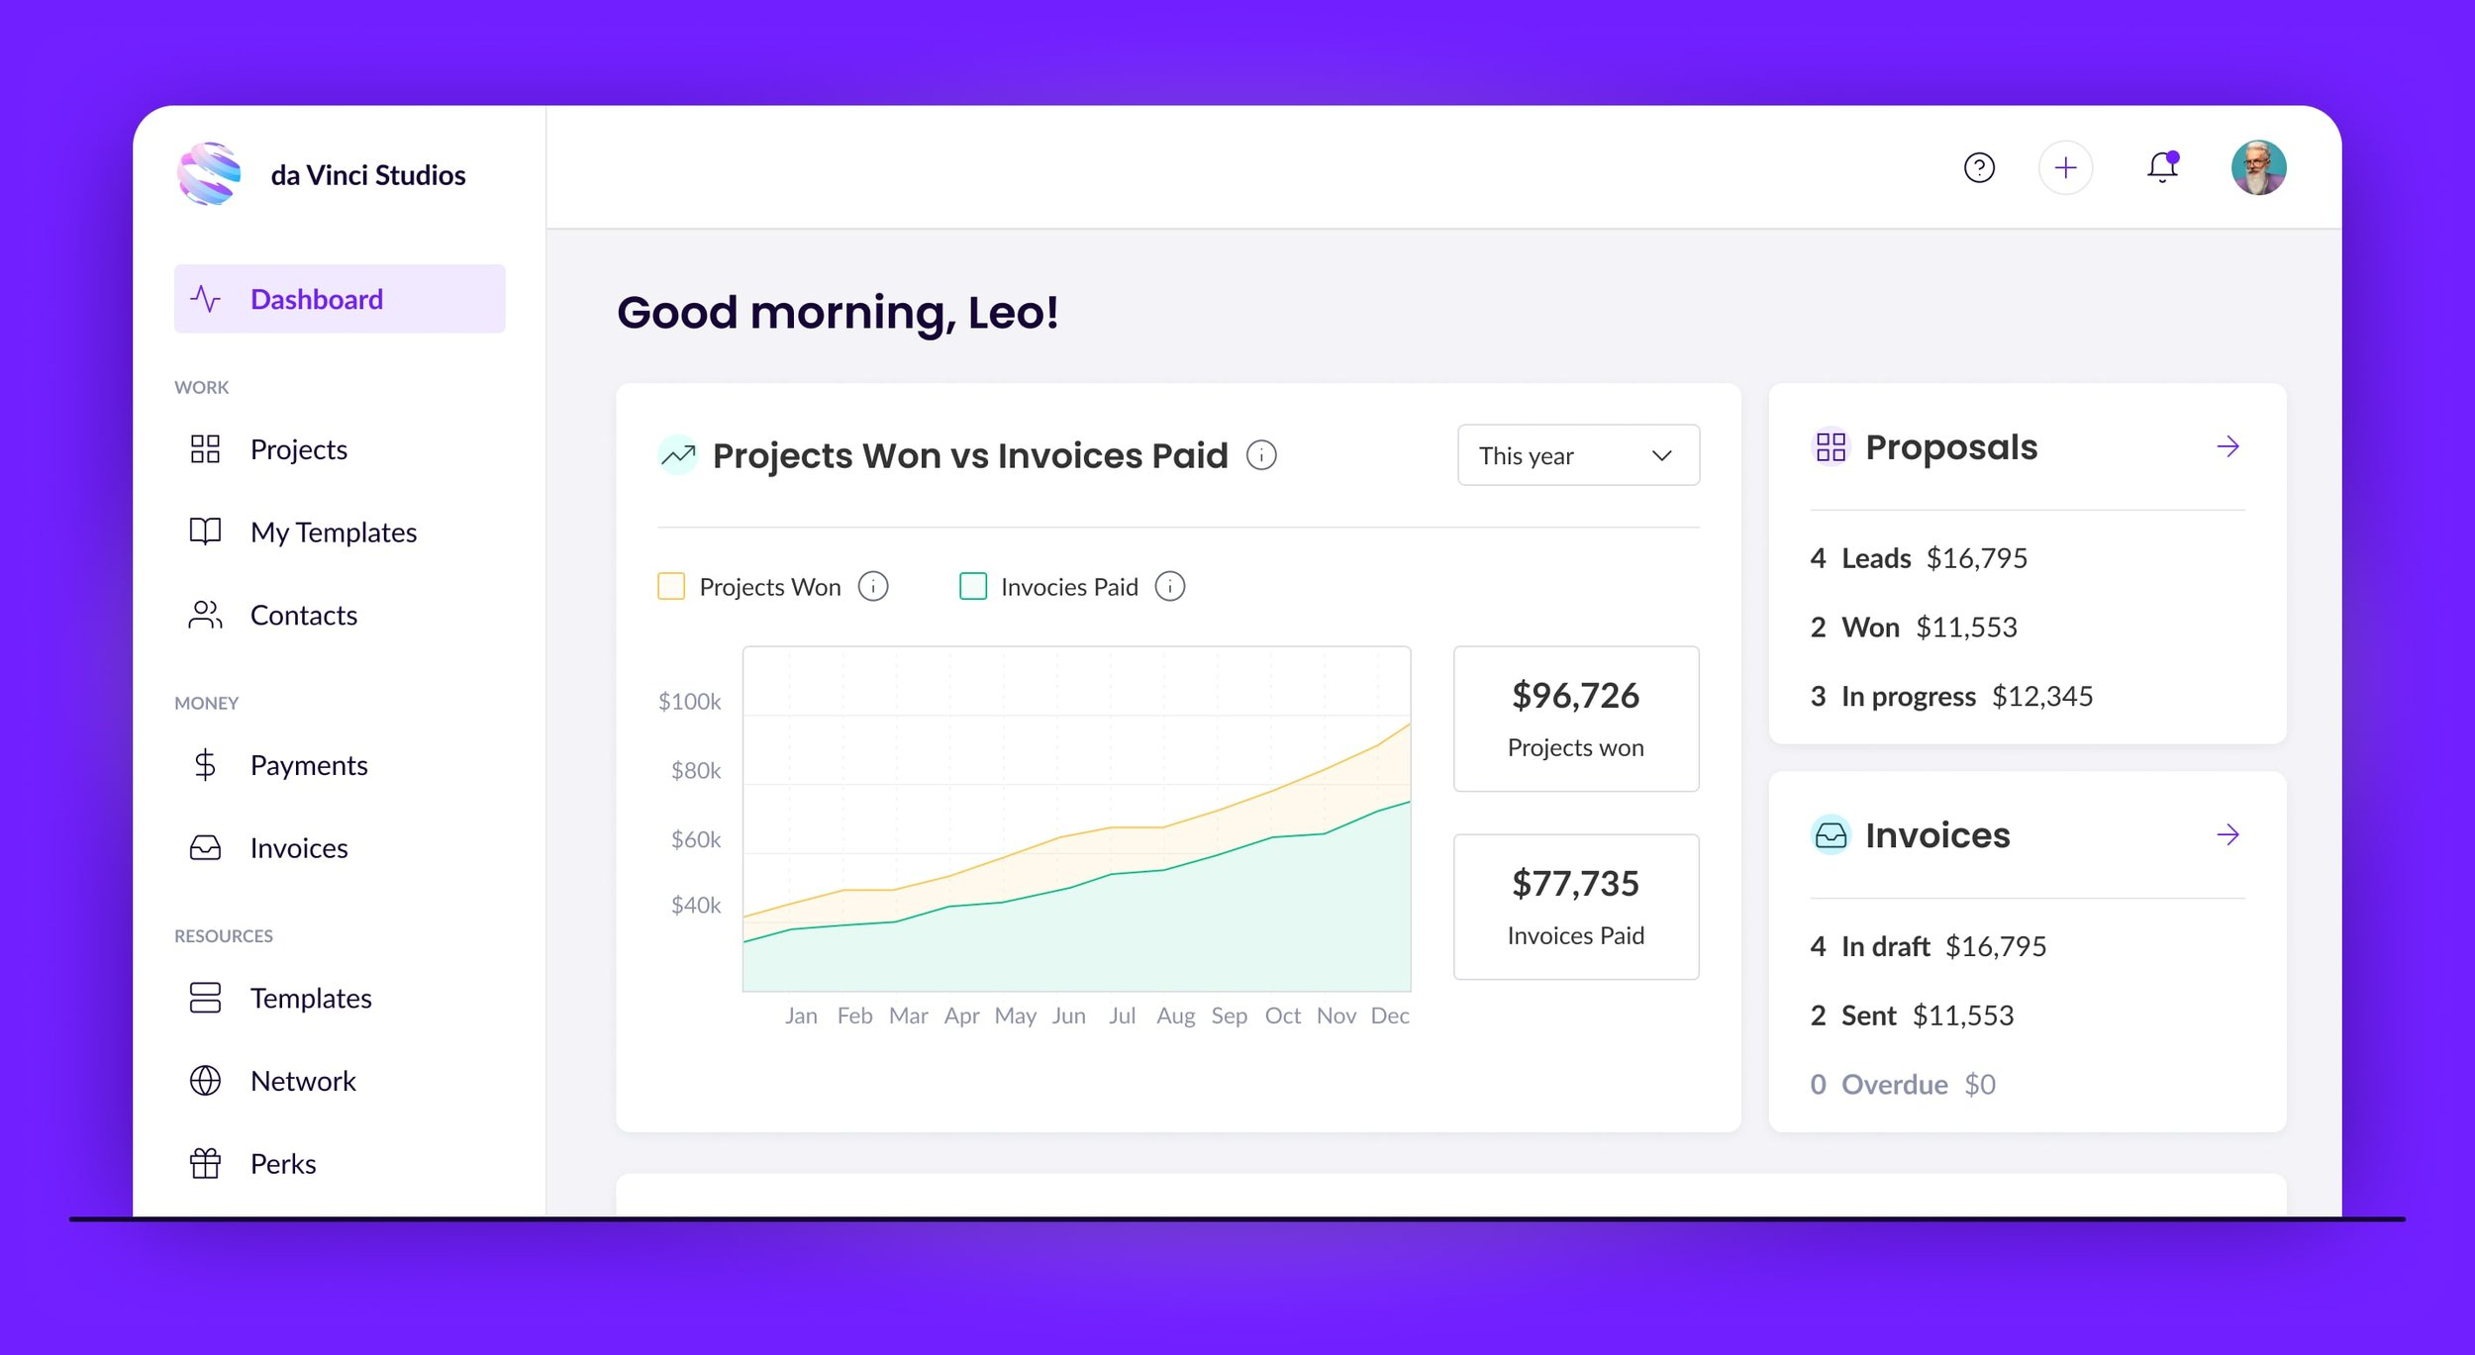Navigate to Payments
This screenshot has height=1355, width=2475.
pos(309,762)
